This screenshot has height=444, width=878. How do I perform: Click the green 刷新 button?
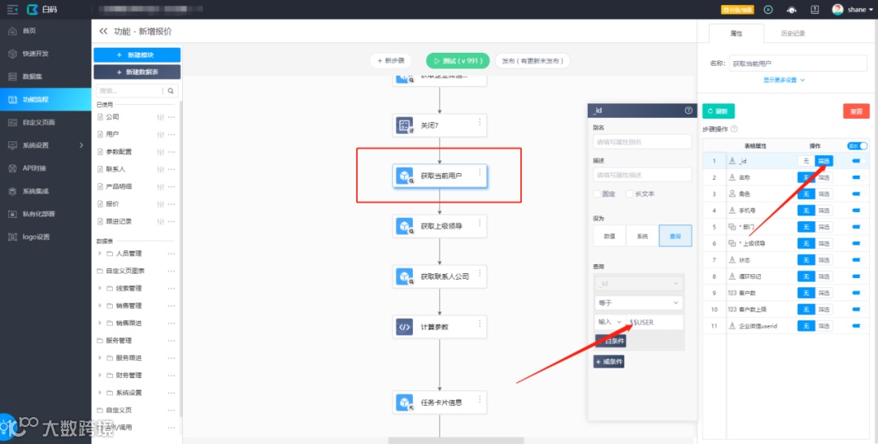pyautogui.click(x=719, y=111)
